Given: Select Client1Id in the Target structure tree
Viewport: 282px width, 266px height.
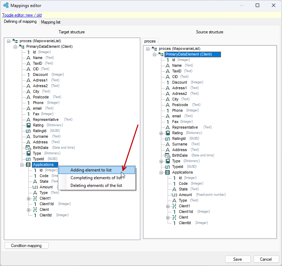Looking at the screenshot, I should pyautogui.click(x=47, y=204).
